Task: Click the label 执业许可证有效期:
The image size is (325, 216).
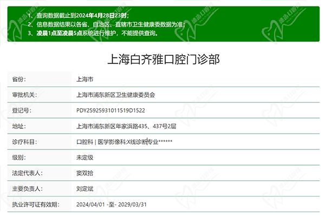Action: (36, 205)
